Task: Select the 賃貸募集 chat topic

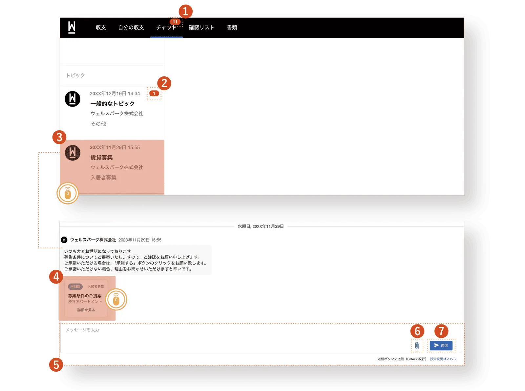Action: pyautogui.click(x=112, y=167)
